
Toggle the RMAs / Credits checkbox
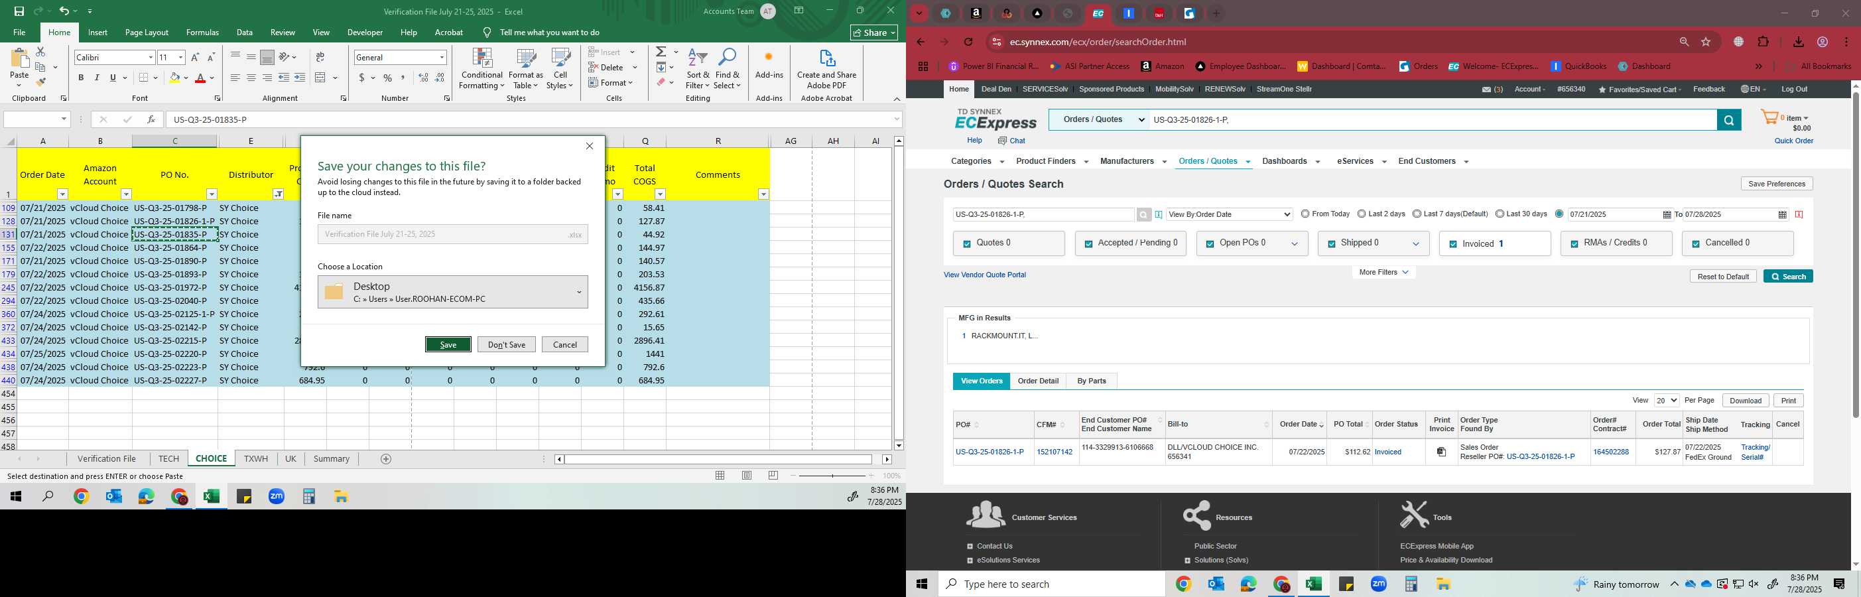(x=1574, y=244)
